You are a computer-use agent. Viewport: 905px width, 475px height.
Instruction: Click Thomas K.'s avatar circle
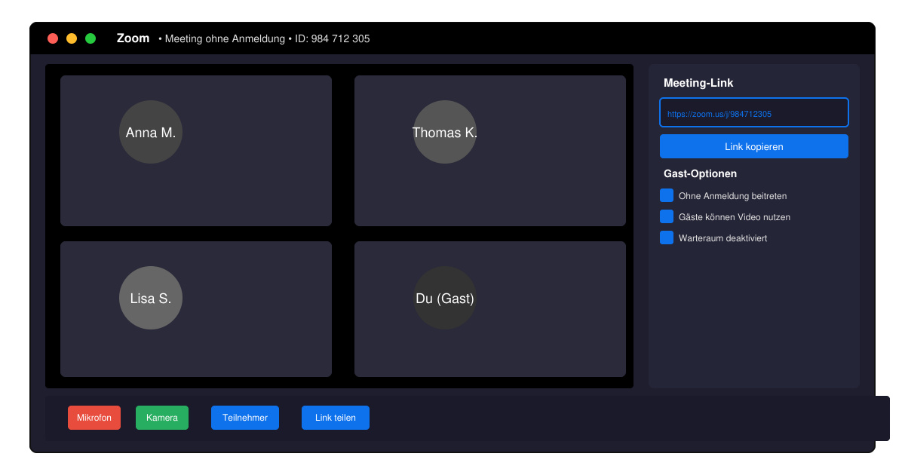tap(445, 133)
